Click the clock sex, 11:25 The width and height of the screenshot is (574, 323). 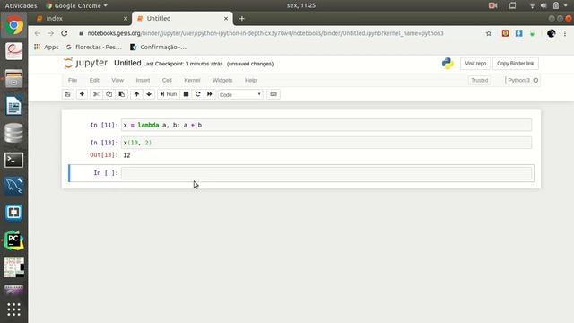(301, 5)
